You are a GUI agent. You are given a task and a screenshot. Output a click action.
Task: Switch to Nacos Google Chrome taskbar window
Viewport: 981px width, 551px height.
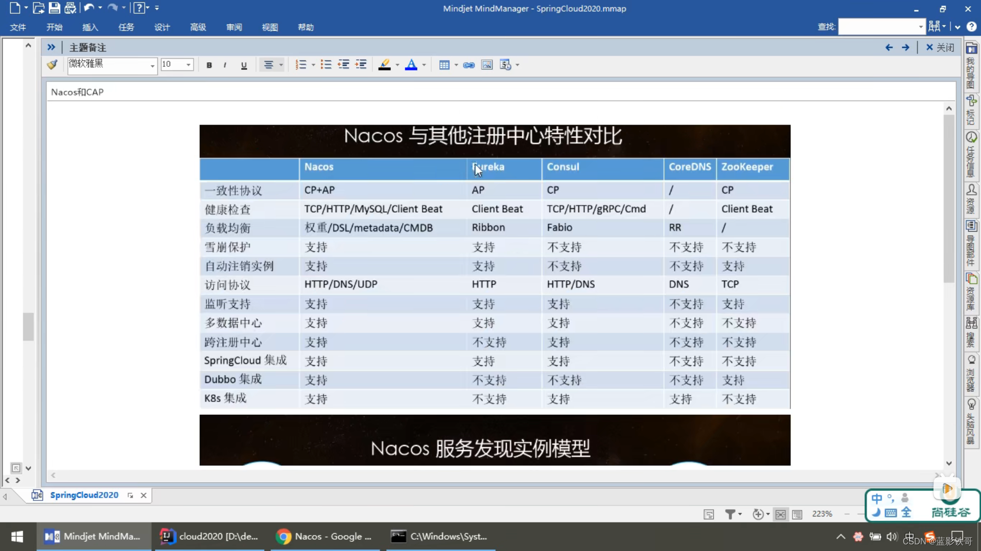click(325, 536)
